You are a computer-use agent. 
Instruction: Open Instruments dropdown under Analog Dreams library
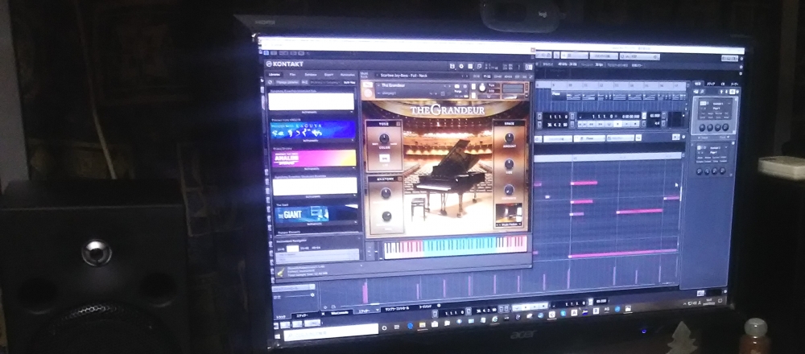314,168
